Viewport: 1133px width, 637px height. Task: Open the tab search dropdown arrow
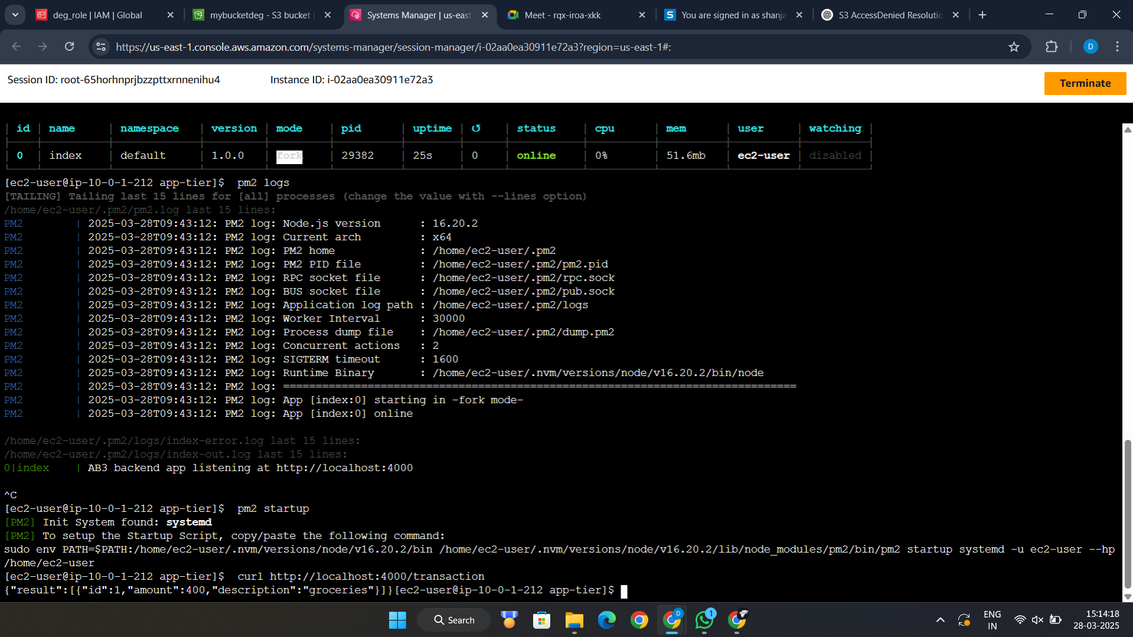click(15, 15)
